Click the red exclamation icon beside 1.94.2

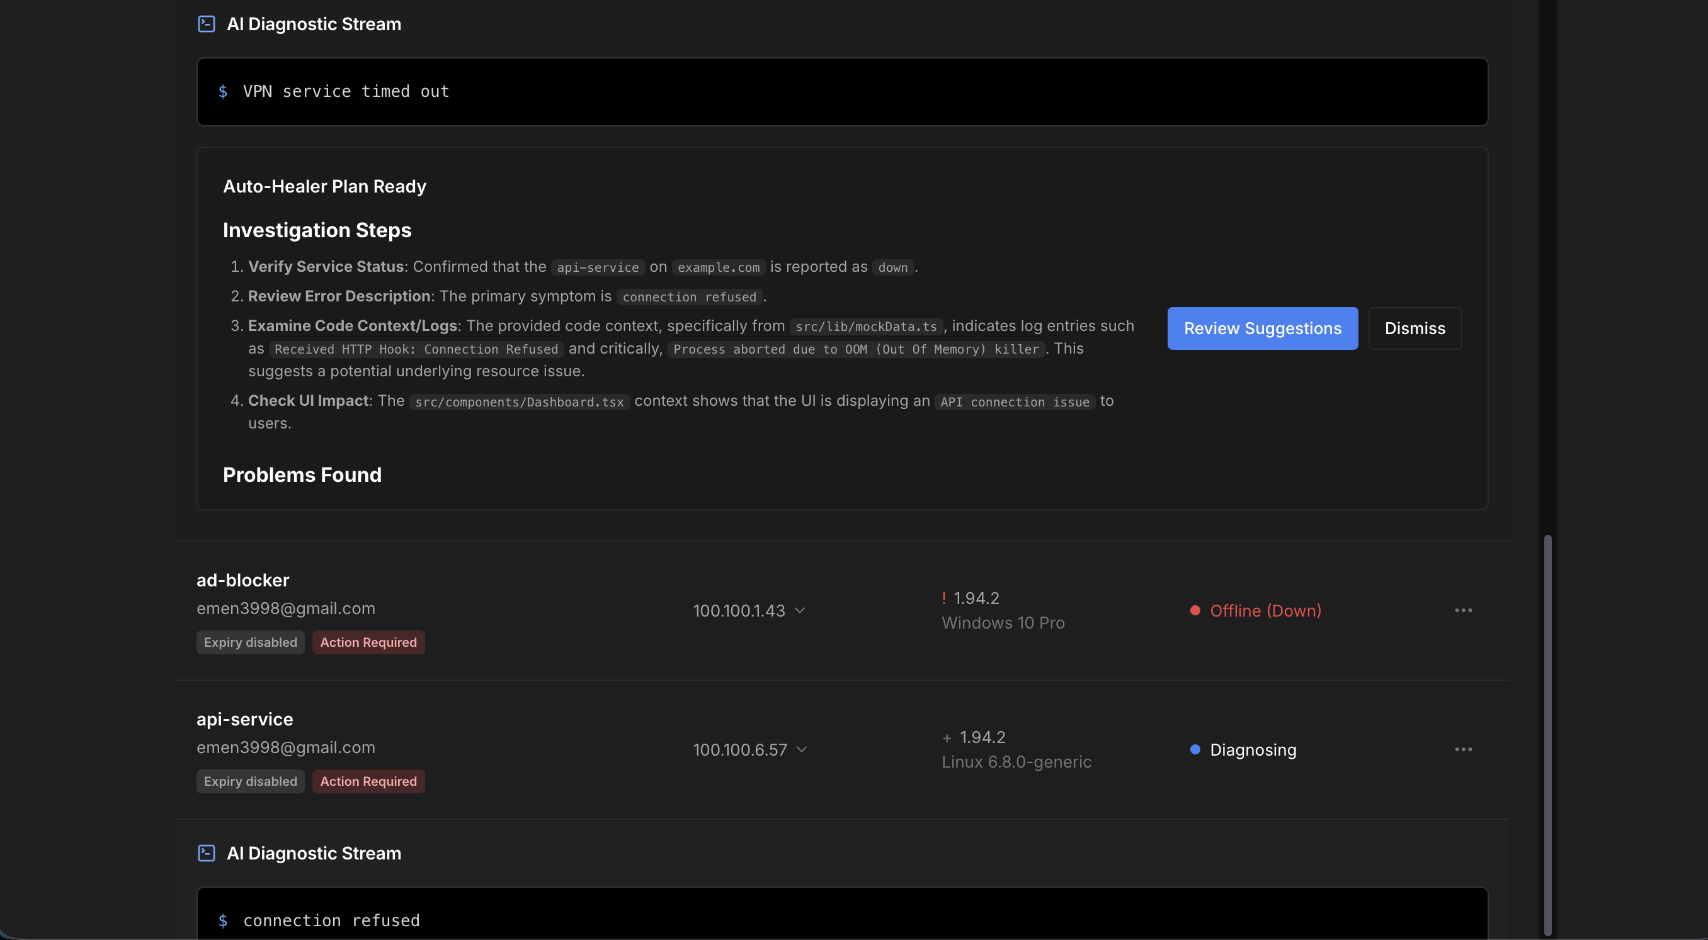(x=943, y=598)
